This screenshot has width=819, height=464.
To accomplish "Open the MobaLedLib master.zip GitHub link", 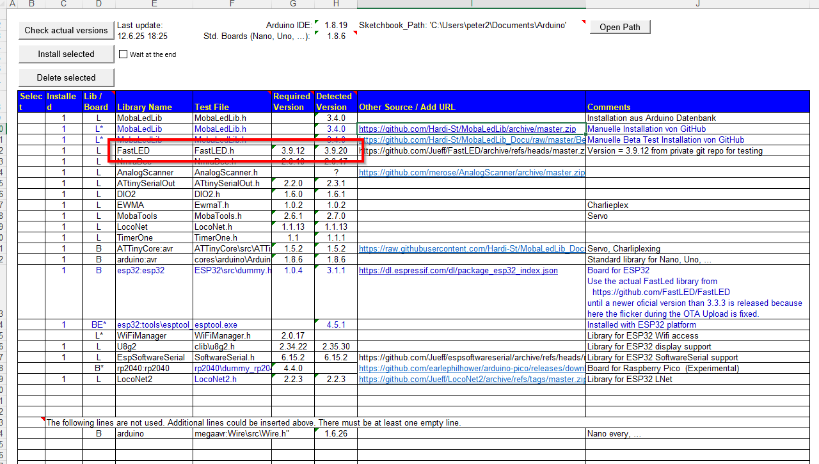I will (467, 129).
